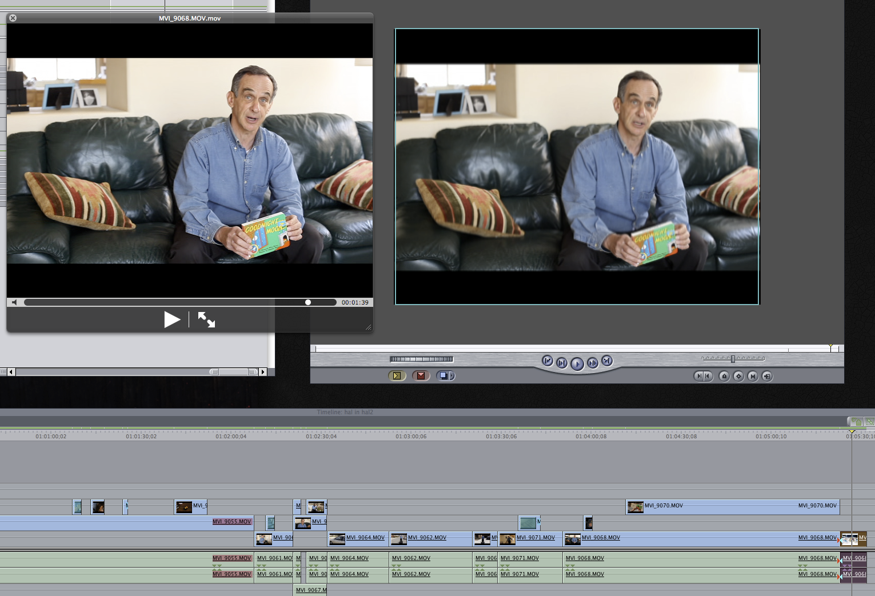The width and height of the screenshot is (875, 596).
Task: Click Mark Out button in Canvas
Action: (x=708, y=376)
